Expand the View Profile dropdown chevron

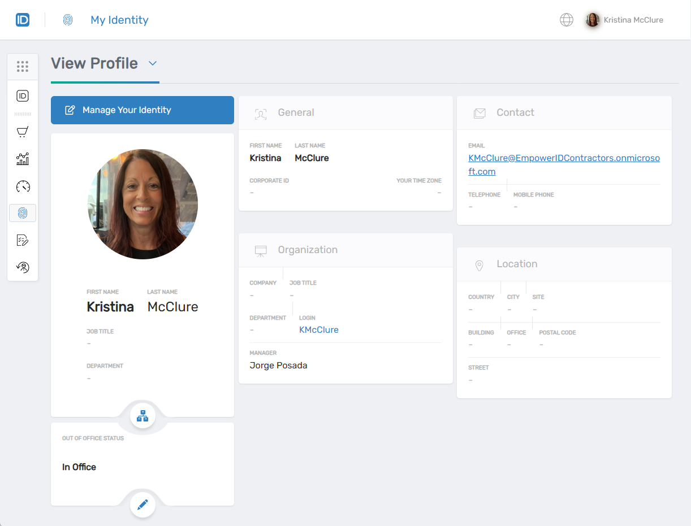click(x=152, y=64)
